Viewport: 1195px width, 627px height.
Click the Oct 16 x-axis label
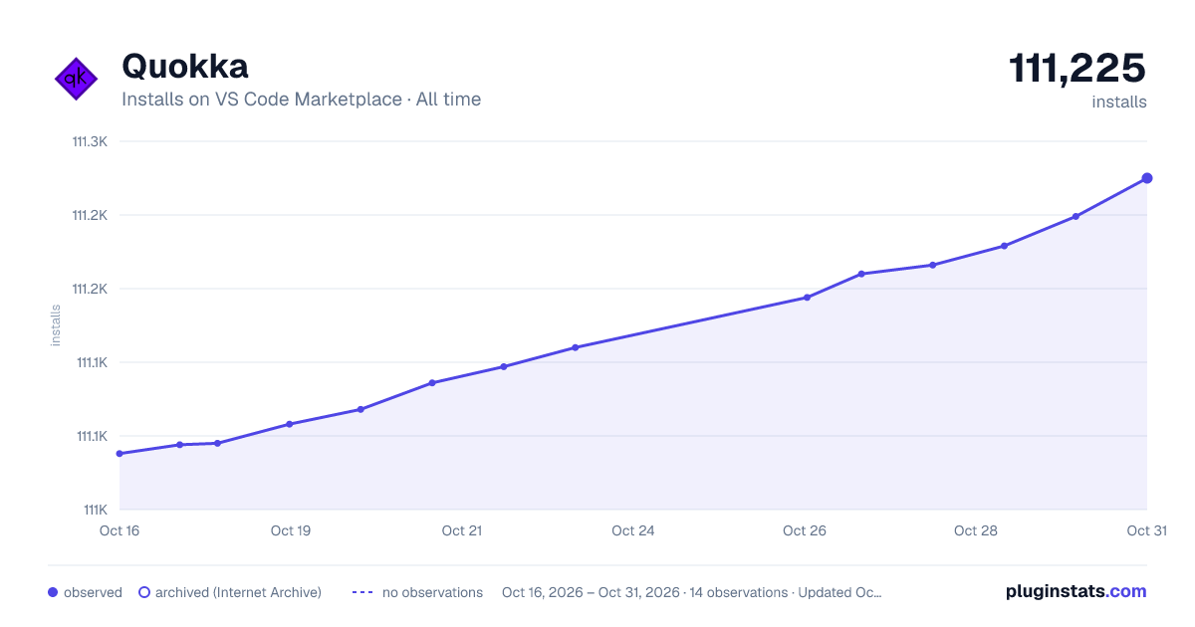119,530
